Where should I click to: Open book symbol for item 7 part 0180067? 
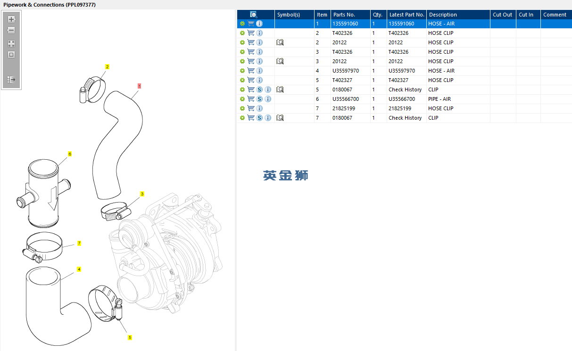(280, 118)
